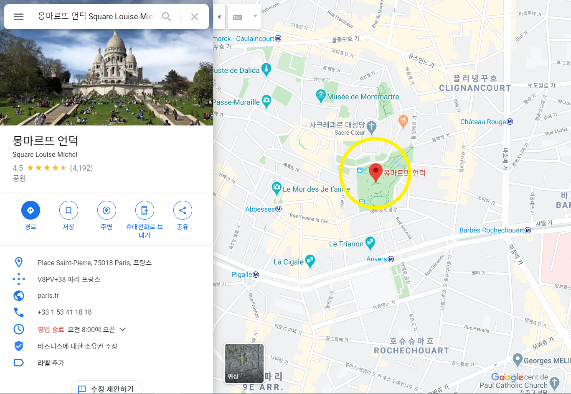The height and width of the screenshot is (394, 571).
Task: Collapse the side panel with the arrow
Action: 219,17
